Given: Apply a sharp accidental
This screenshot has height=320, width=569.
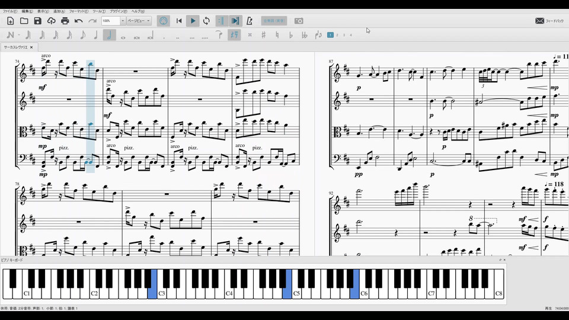Looking at the screenshot, I should point(263,35).
